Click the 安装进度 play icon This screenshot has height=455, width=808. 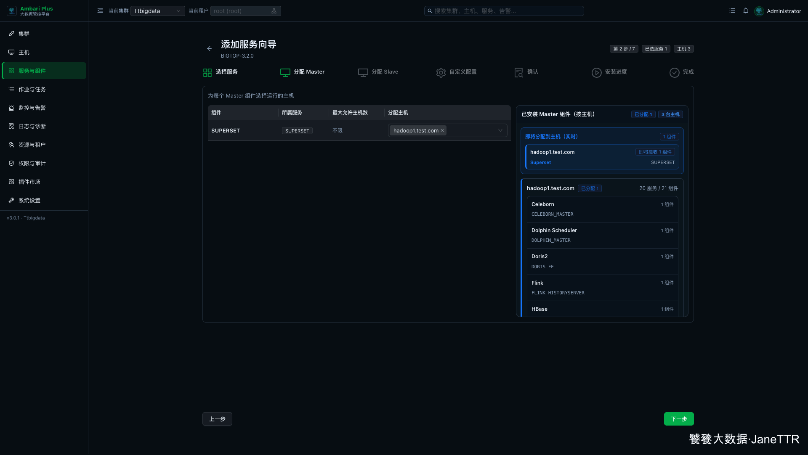[597, 73]
